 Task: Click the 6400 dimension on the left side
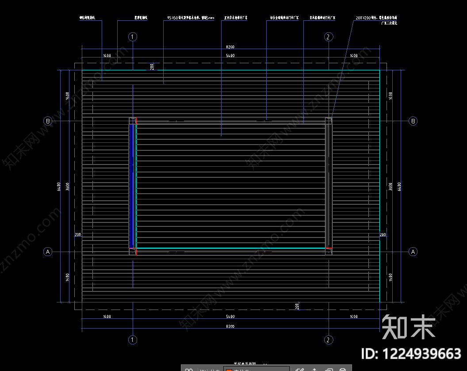tap(59, 187)
